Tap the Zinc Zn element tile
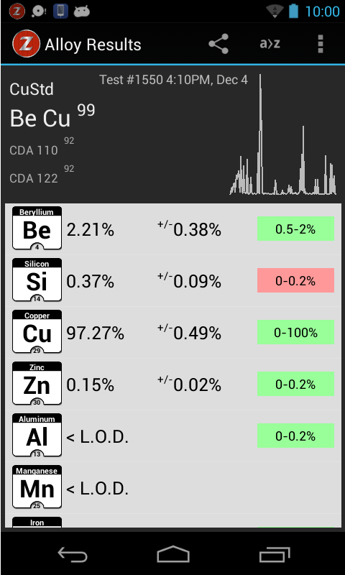The width and height of the screenshot is (345, 575). pyautogui.click(x=37, y=383)
